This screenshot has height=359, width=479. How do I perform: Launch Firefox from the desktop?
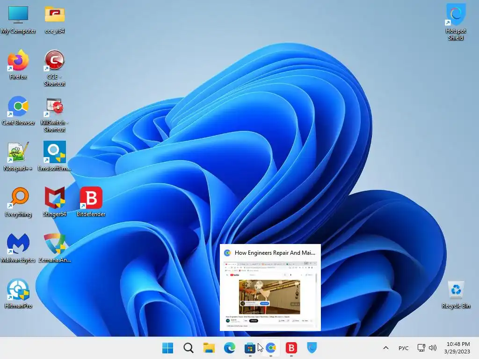pyautogui.click(x=18, y=65)
